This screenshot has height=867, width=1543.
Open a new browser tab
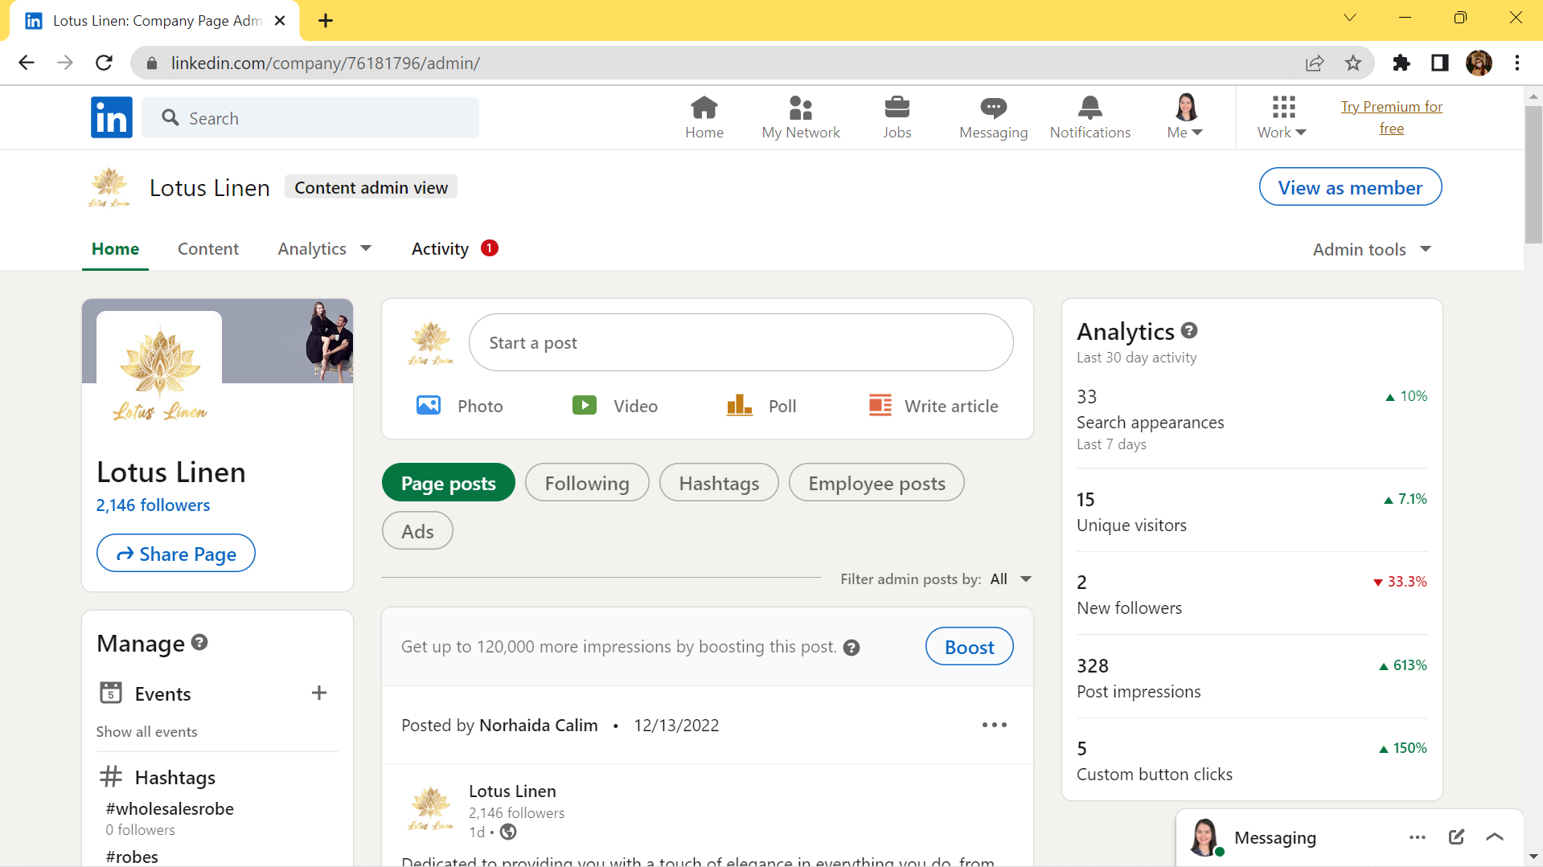pyautogui.click(x=326, y=21)
